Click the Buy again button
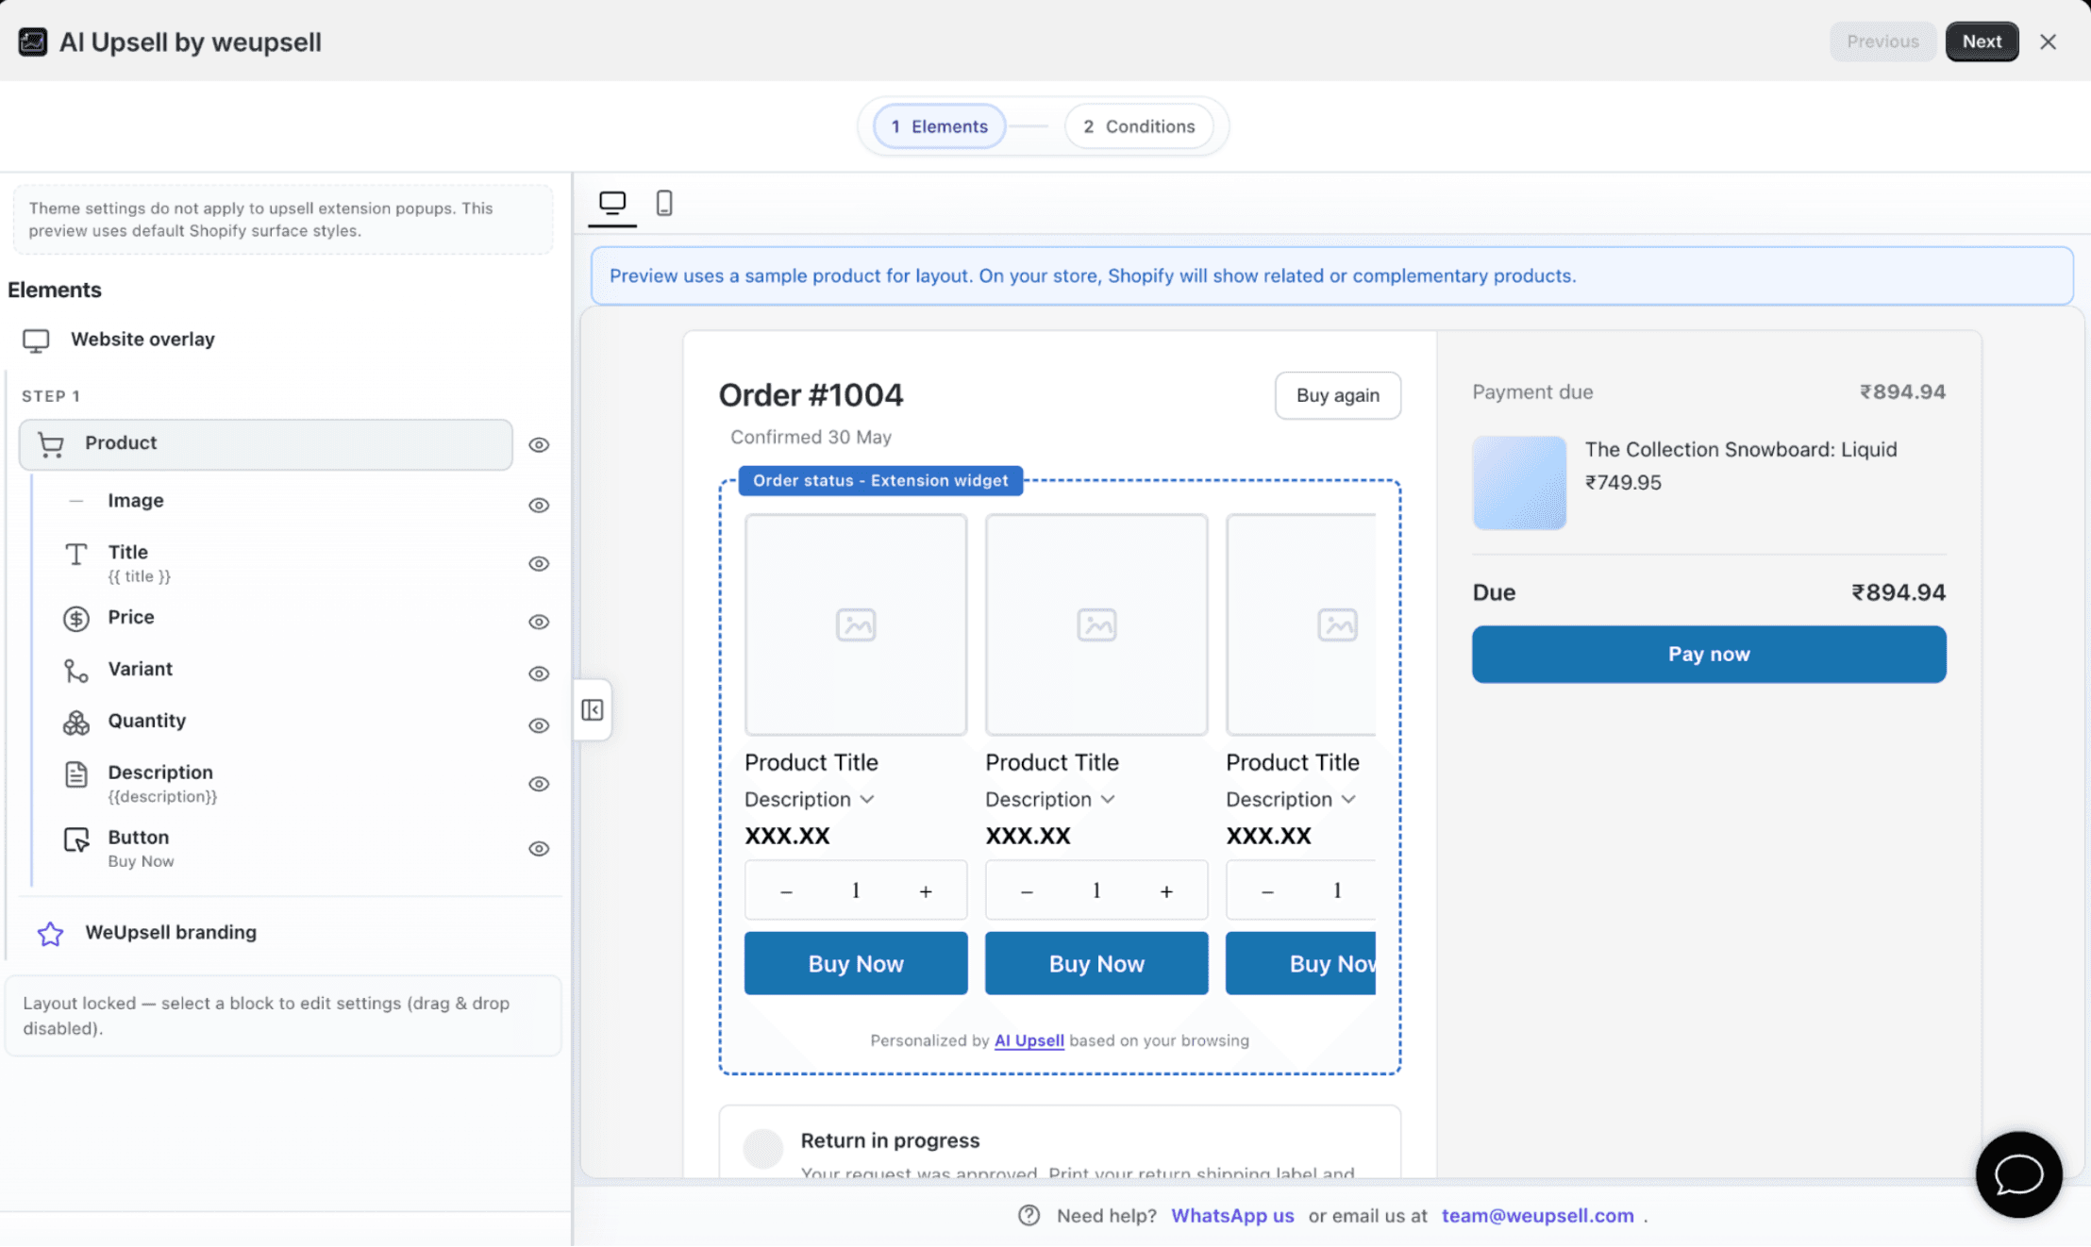 tap(1337, 395)
